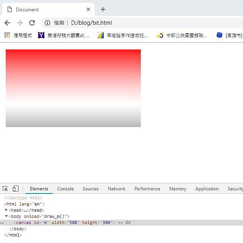Image resolution: width=243 pixels, height=243 pixels.
Task: Open a new tab with the plus button
Action: point(103,9)
